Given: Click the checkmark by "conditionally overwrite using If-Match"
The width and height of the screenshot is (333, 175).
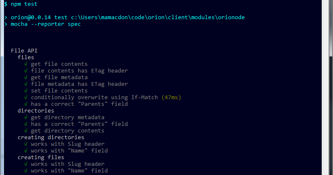Looking at the screenshot, I should tap(26, 97).
